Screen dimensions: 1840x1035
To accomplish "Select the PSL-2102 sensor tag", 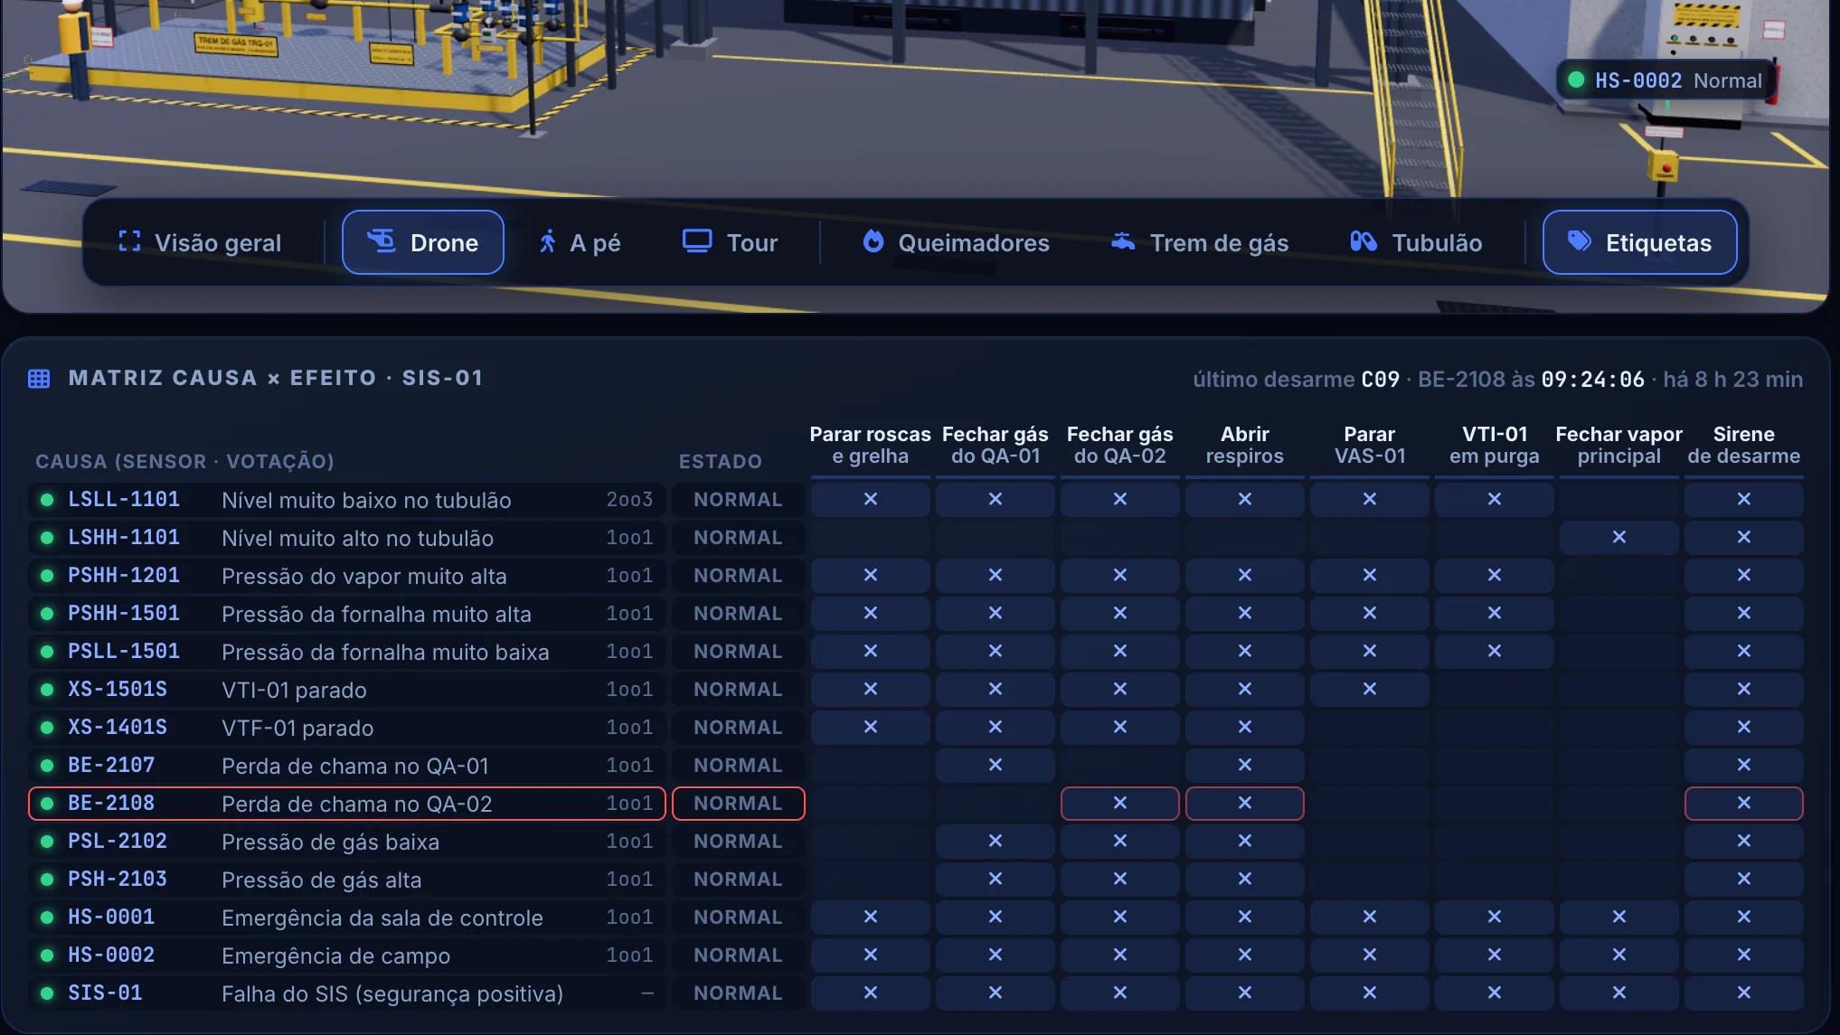I will pyautogui.click(x=118, y=841).
